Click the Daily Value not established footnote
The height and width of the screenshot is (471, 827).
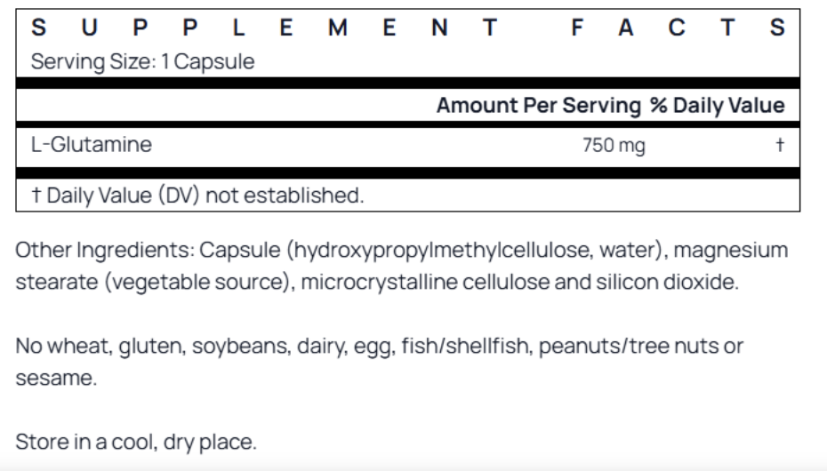pos(197,196)
